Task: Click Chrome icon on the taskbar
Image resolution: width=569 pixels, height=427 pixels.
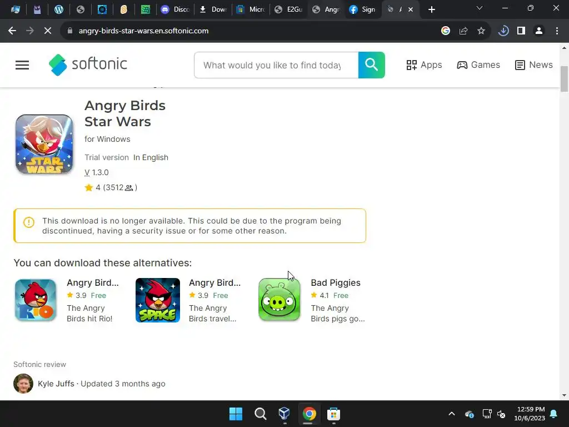Action: pyautogui.click(x=309, y=414)
